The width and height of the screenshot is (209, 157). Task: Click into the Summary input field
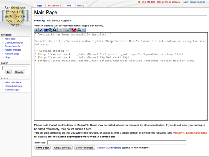coord(116,142)
